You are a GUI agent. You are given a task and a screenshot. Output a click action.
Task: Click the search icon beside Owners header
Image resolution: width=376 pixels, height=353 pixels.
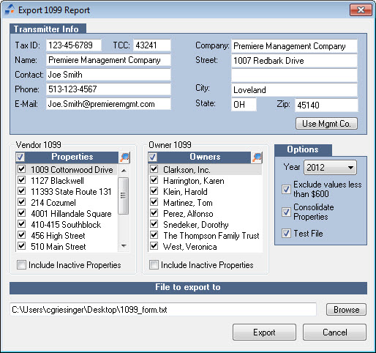(x=257, y=157)
